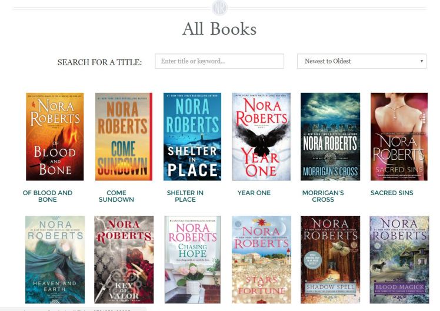Screen dimensions: 440x311
Task: Expand the Newest to Oldest sort dropdown
Action: pyautogui.click(x=362, y=61)
